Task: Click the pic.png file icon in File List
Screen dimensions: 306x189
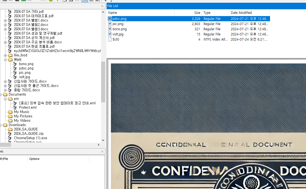Action: (110, 24)
